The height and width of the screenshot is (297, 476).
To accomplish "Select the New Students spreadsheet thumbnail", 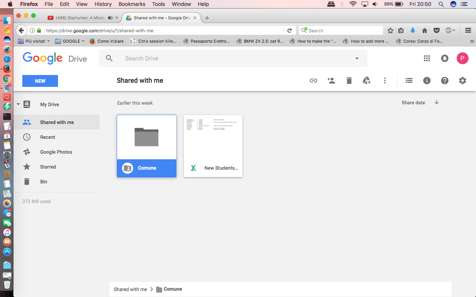I will point(213,146).
